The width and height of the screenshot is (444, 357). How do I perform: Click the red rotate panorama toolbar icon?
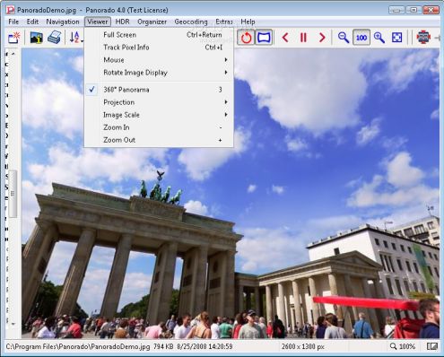(x=246, y=38)
